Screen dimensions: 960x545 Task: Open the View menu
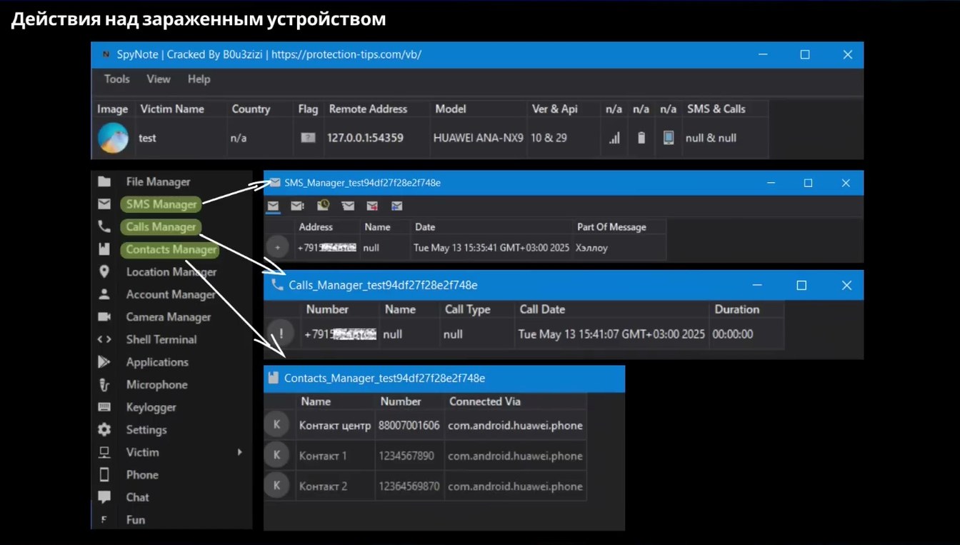coord(159,79)
